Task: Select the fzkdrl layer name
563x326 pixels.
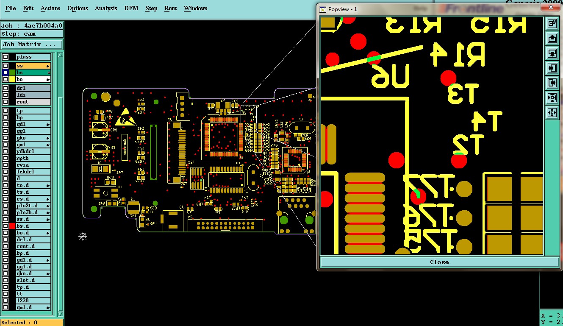Action: (x=33, y=172)
